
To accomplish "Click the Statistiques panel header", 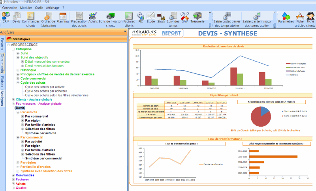I will tap(66, 39).
